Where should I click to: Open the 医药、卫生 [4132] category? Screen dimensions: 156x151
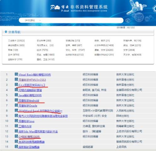coord(46,59)
